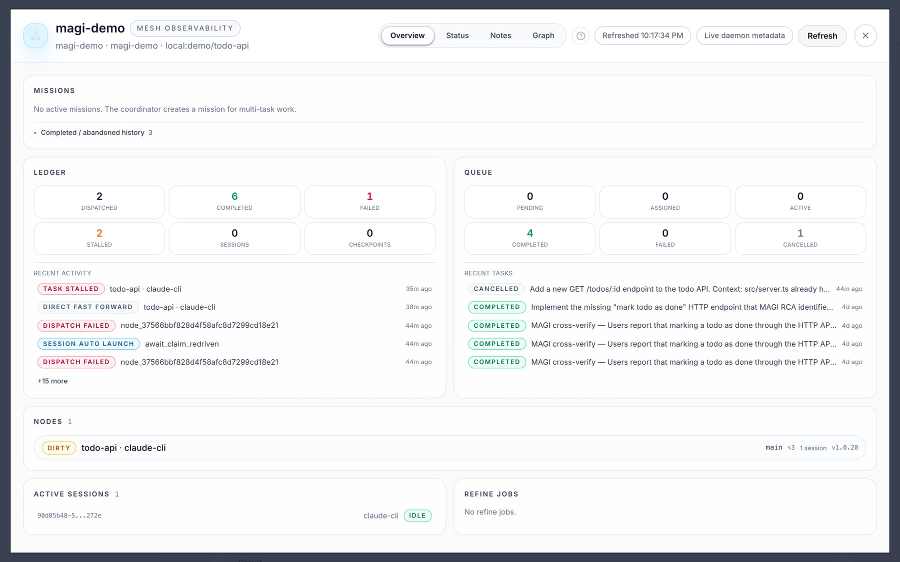Image resolution: width=900 pixels, height=562 pixels.
Task: Click the v1.0.20 version label
Action: pyautogui.click(x=845, y=448)
